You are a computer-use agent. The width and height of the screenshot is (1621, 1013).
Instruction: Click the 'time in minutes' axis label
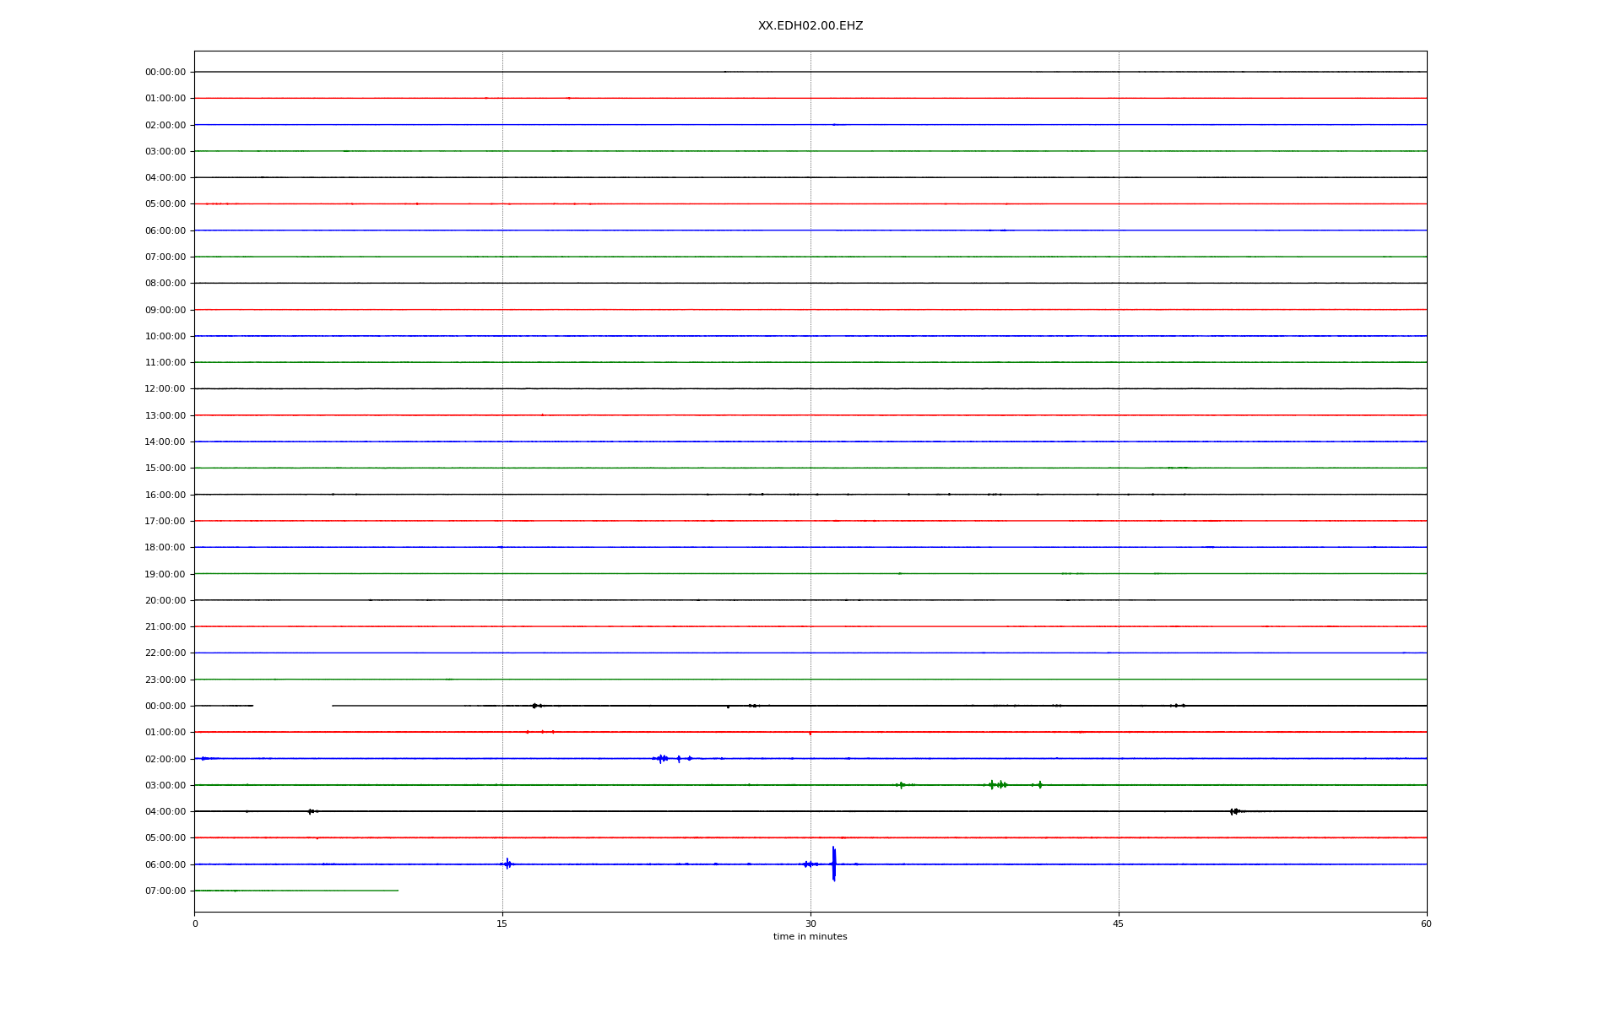pos(810,936)
